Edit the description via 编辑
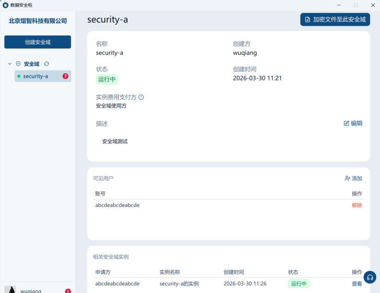Screen dimensions: 380x293 [x=353, y=123]
